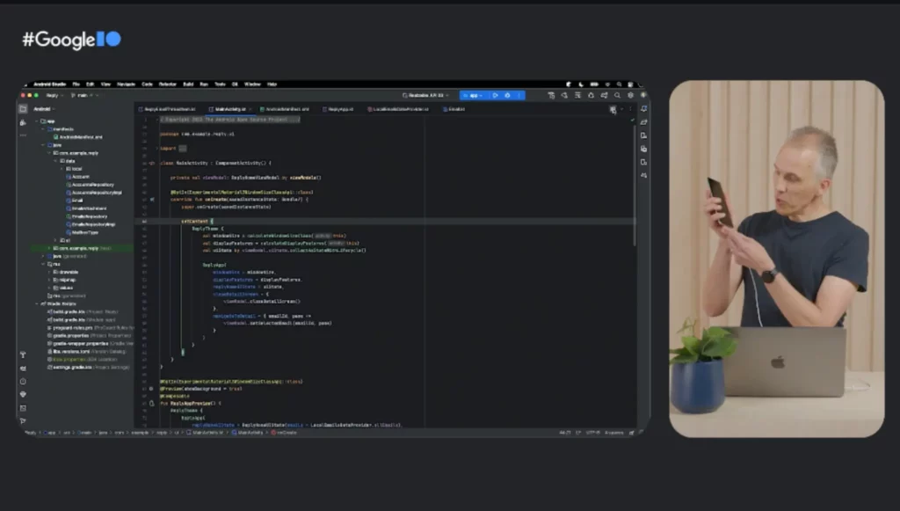Viewport: 900px width, 511px height.
Task: Switch to the MainActivity.kt tab
Action: (228, 109)
